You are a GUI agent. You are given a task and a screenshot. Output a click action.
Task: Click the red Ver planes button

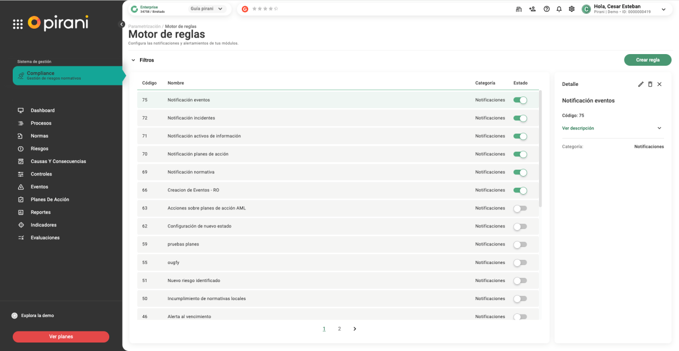pyautogui.click(x=61, y=337)
